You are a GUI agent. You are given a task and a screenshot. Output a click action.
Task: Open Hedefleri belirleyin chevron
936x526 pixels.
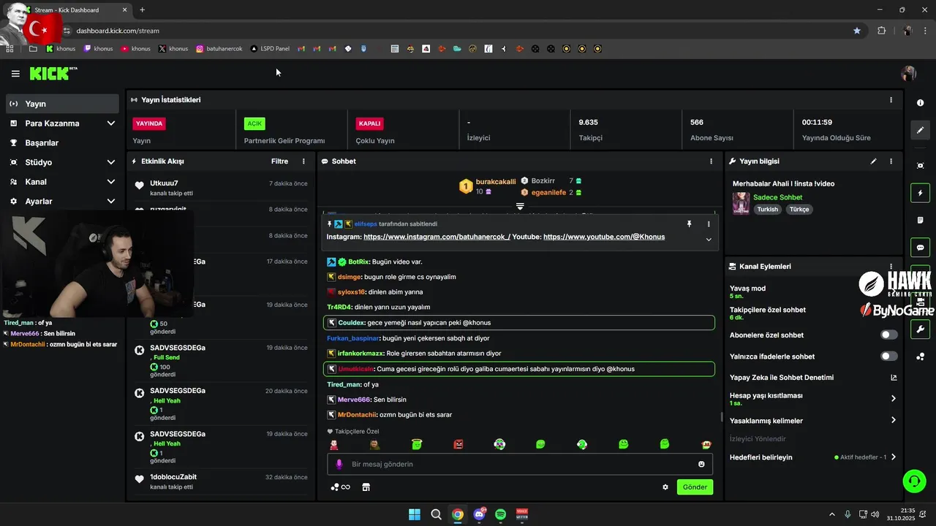tap(894, 457)
